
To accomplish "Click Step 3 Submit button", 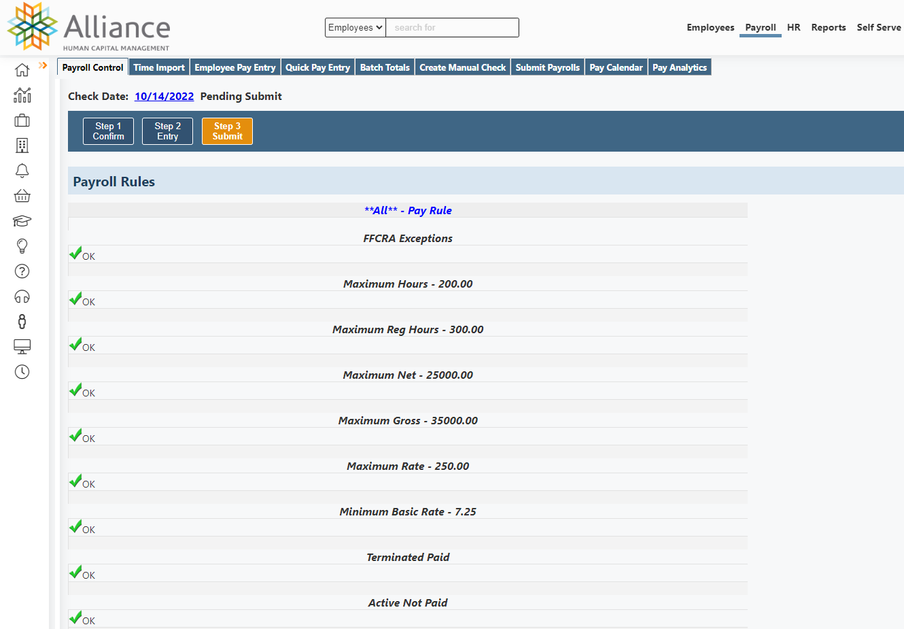I will coord(227,131).
